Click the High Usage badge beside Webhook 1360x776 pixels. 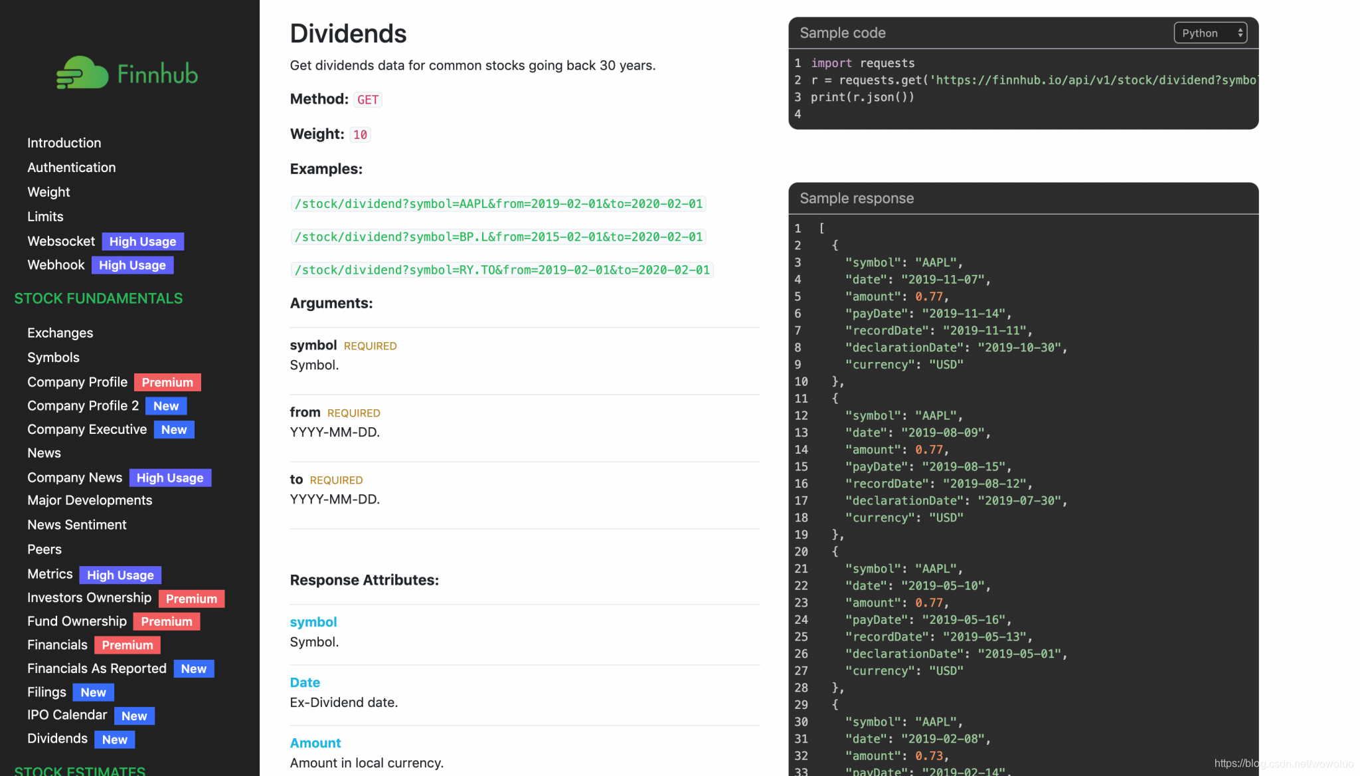132,265
